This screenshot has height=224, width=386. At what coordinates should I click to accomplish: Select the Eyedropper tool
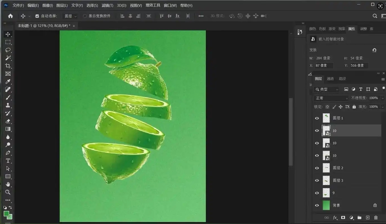point(8,82)
